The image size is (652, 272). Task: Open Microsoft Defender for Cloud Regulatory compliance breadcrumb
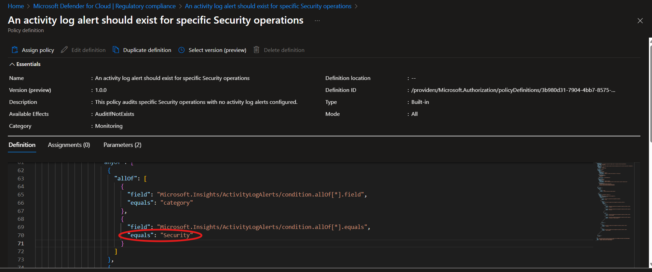point(104,6)
